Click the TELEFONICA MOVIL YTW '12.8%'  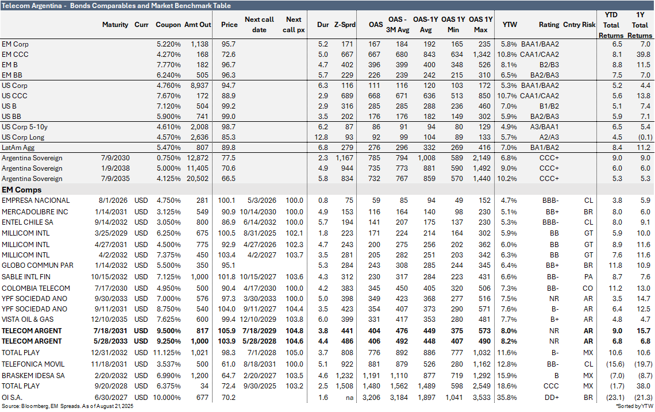pyautogui.click(x=507, y=364)
